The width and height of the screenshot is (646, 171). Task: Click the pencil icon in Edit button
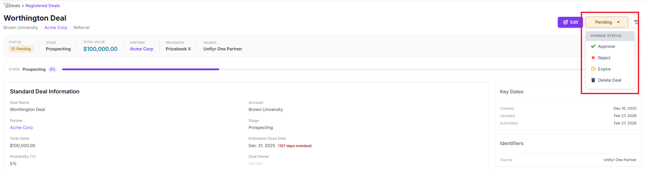pos(566,22)
